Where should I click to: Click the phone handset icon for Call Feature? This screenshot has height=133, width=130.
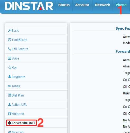pos(10,49)
